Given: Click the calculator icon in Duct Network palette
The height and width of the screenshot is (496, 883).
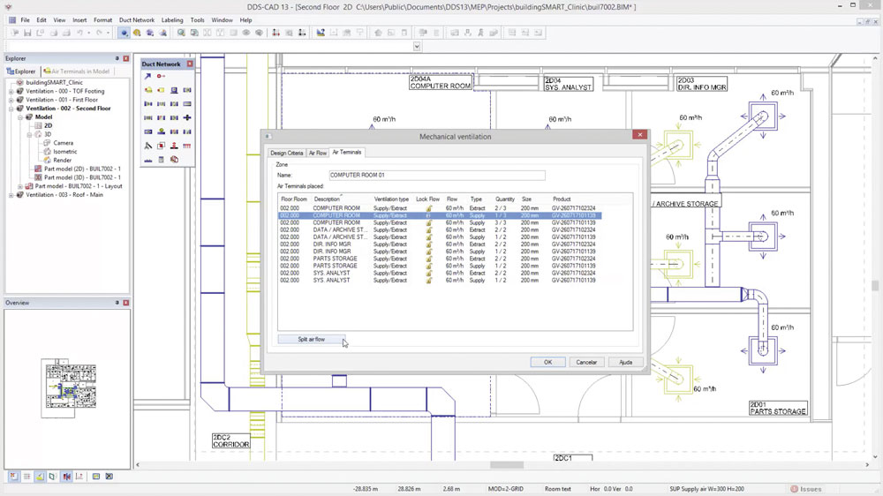Looking at the screenshot, I should pos(161,160).
